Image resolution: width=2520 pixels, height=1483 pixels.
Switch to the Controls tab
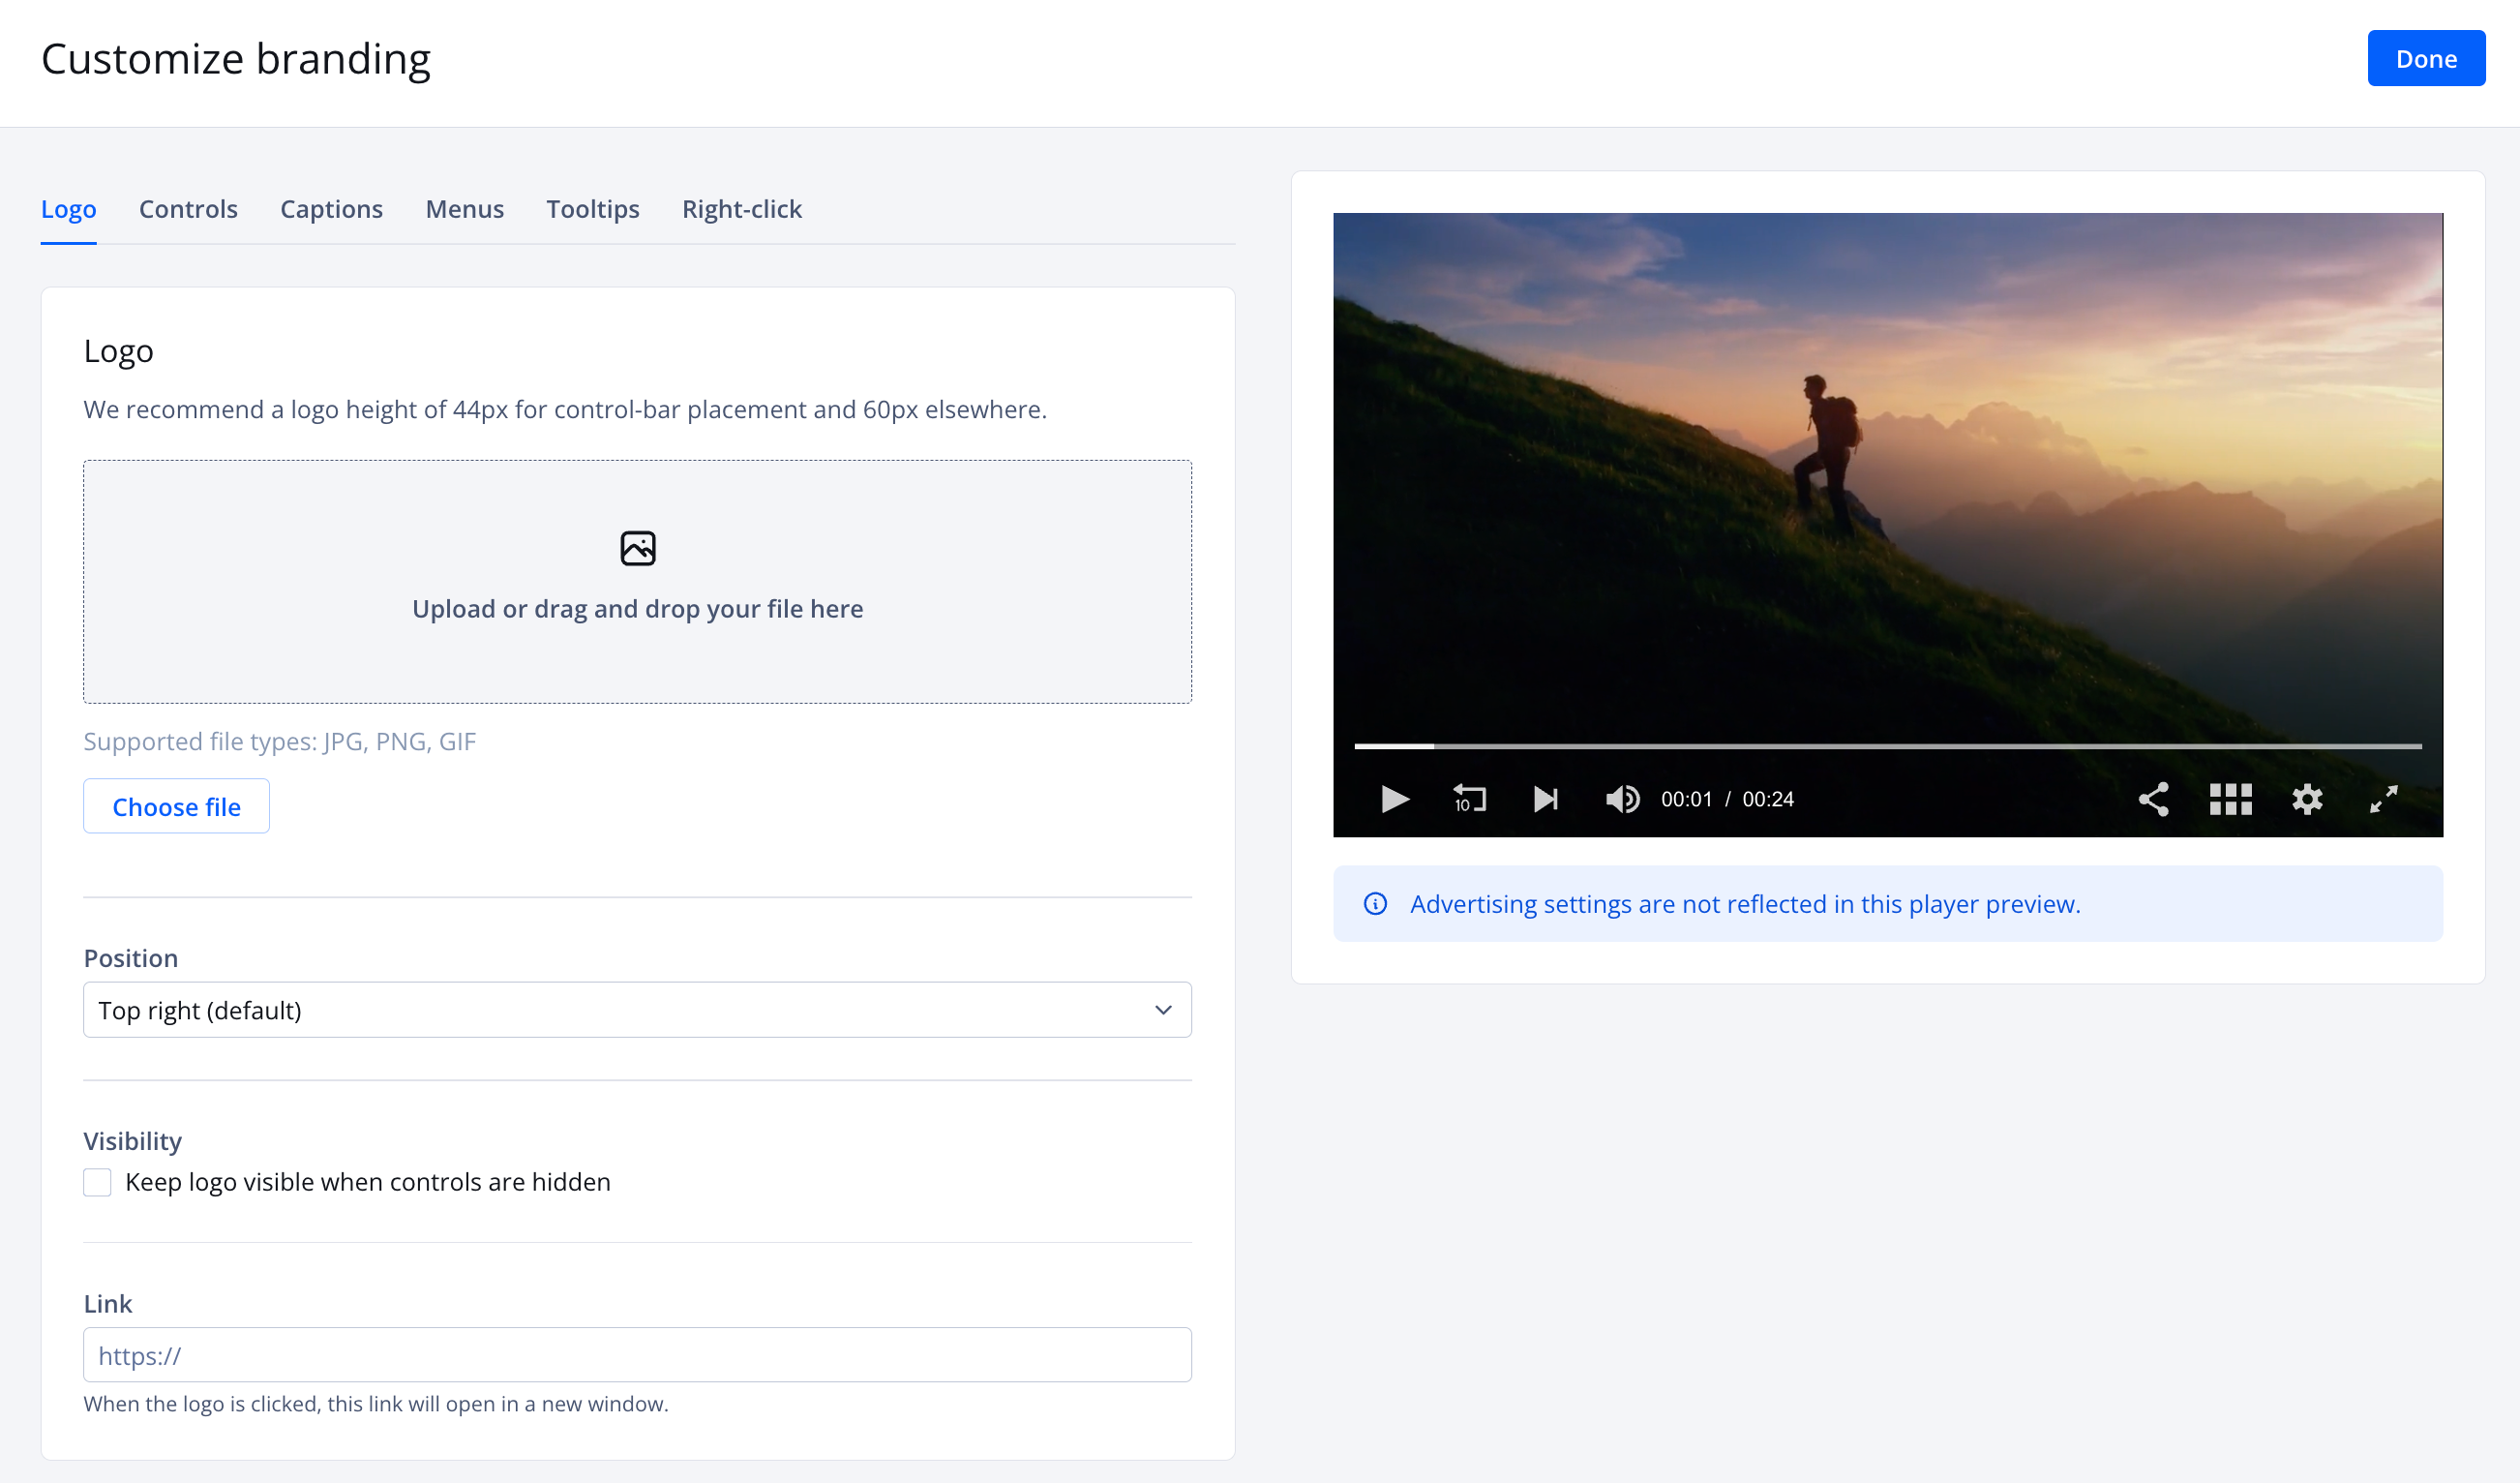[188, 209]
